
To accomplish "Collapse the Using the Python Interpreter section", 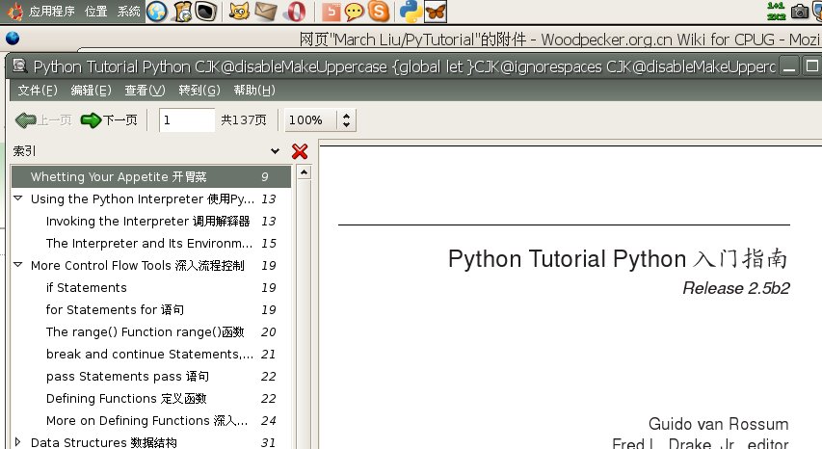I will tap(17, 198).
